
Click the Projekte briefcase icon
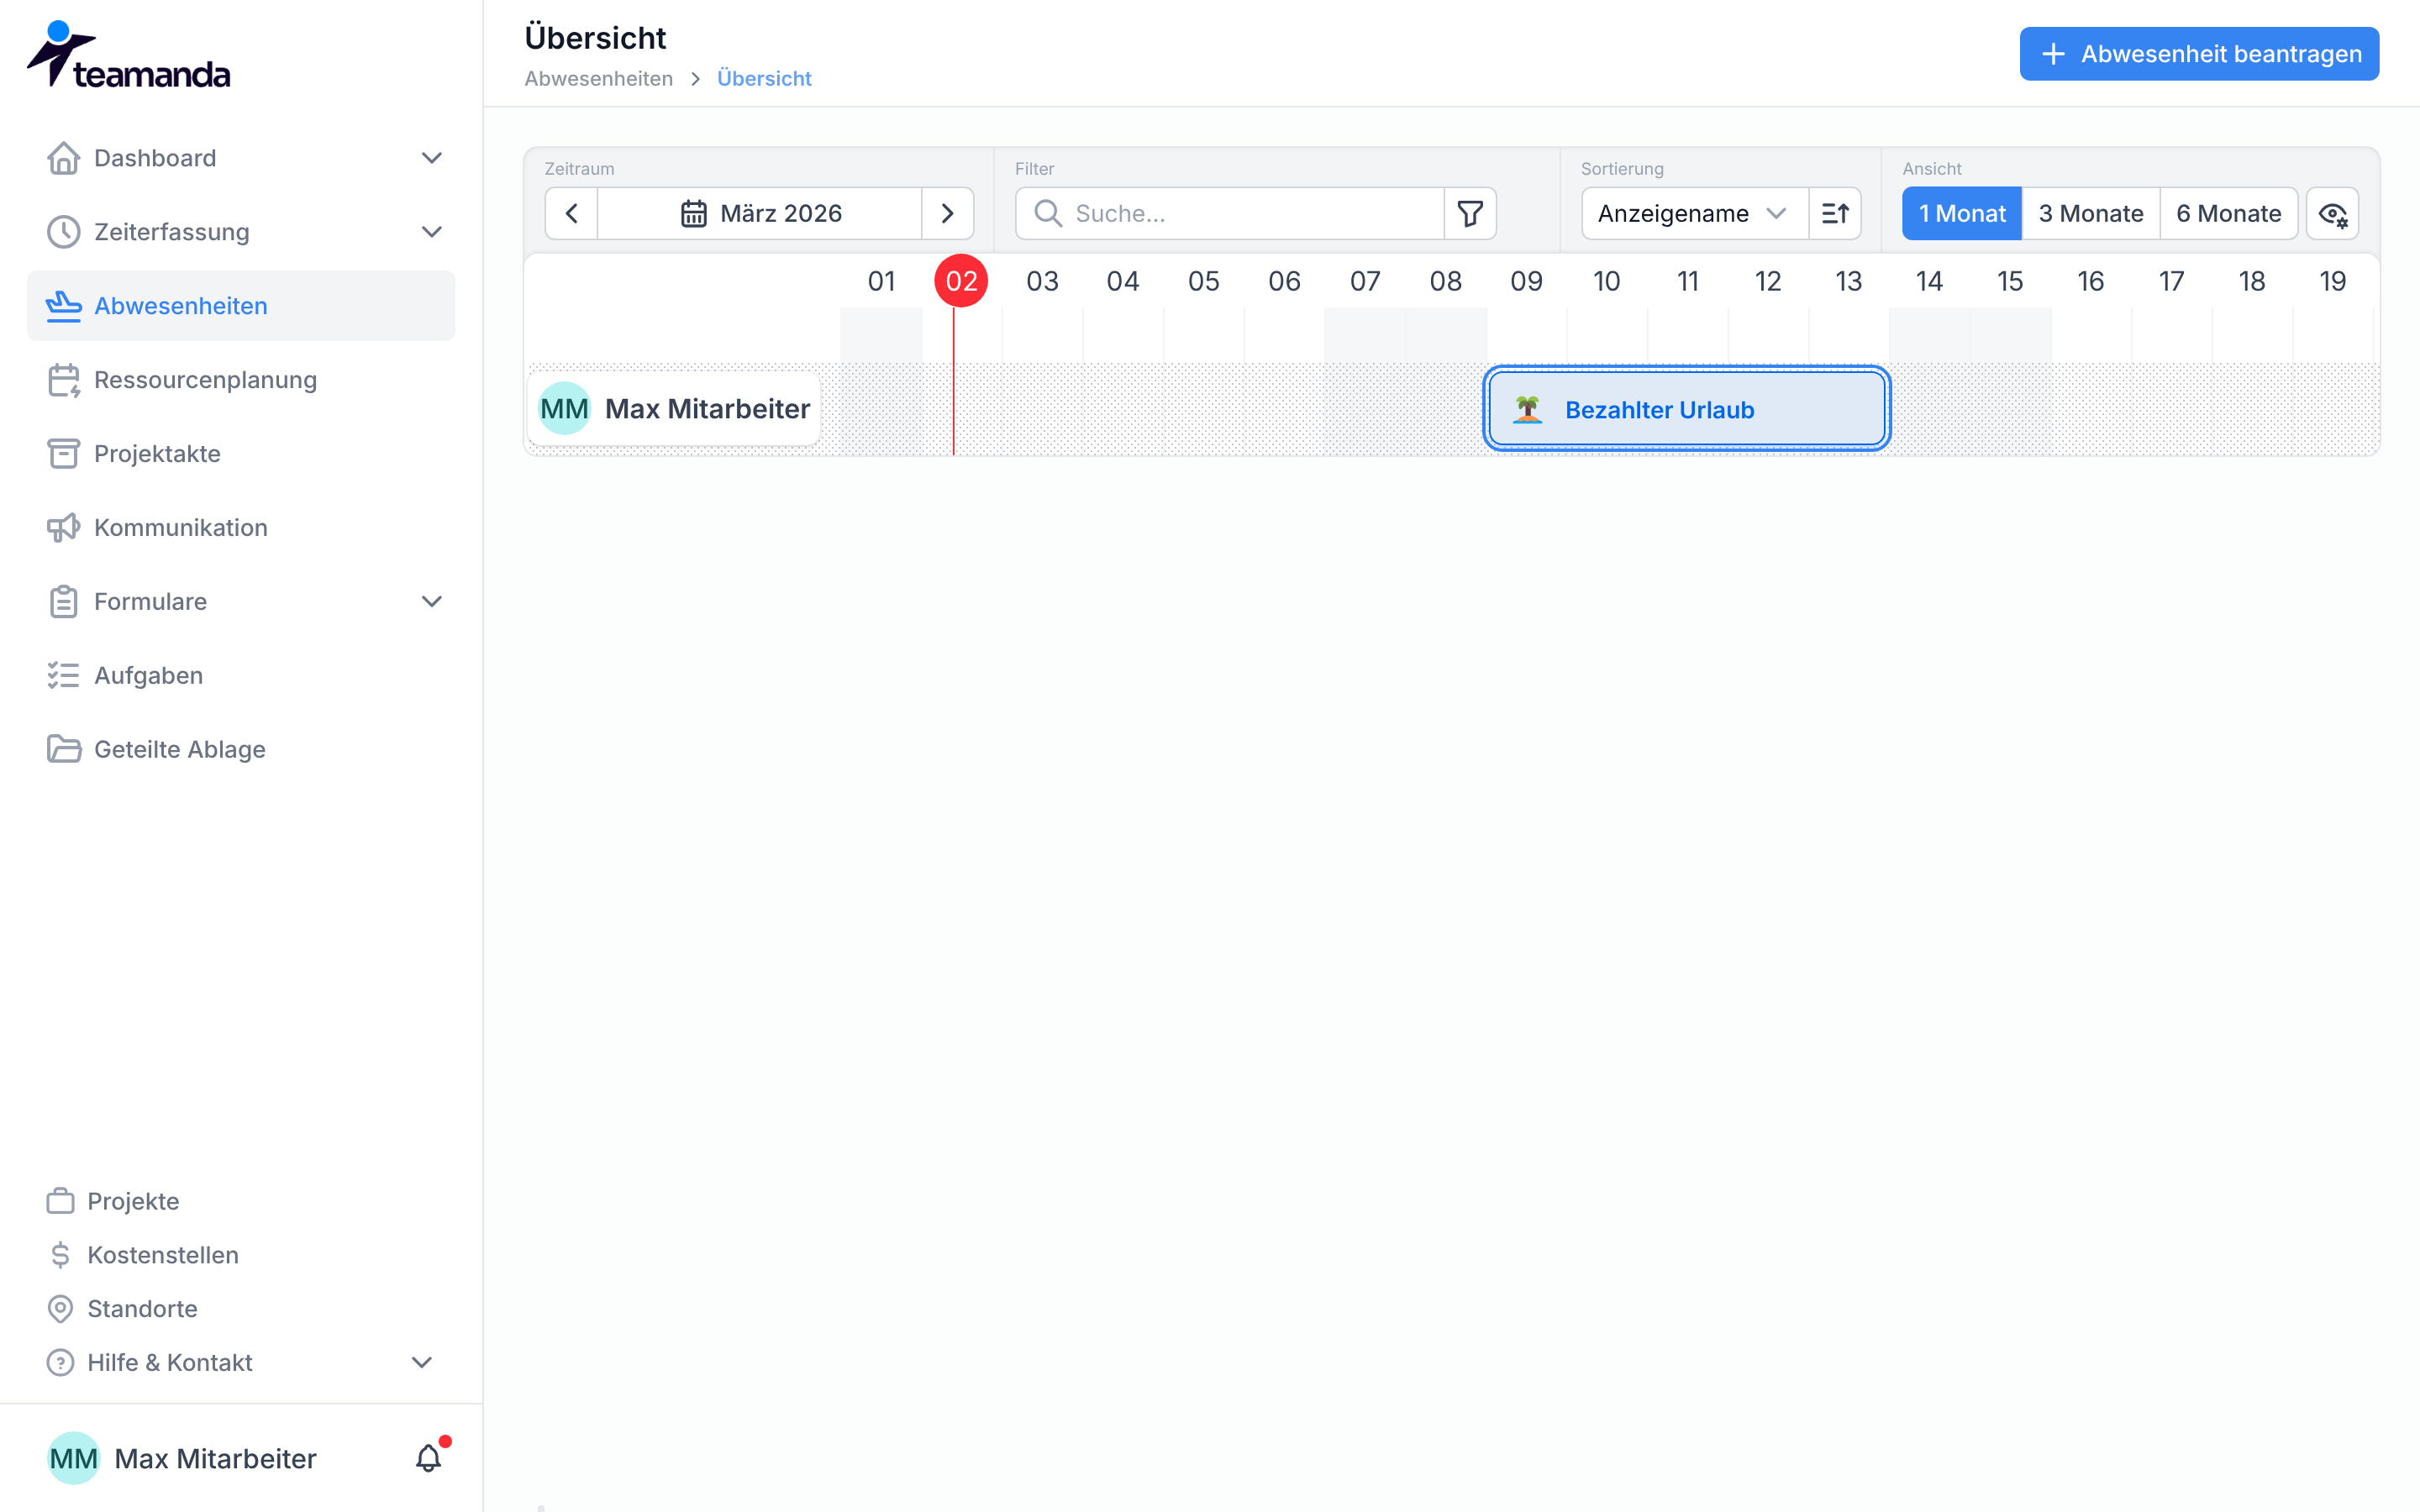pyautogui.click(x=61, y=1201)
